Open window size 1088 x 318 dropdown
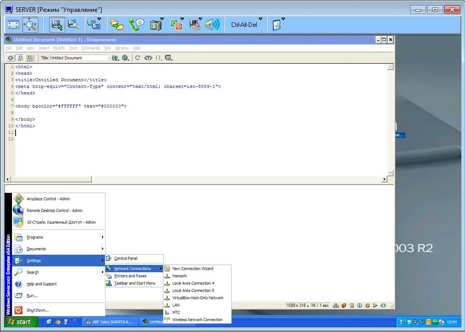This screenshot has height=332, width=465. [298, 305]
